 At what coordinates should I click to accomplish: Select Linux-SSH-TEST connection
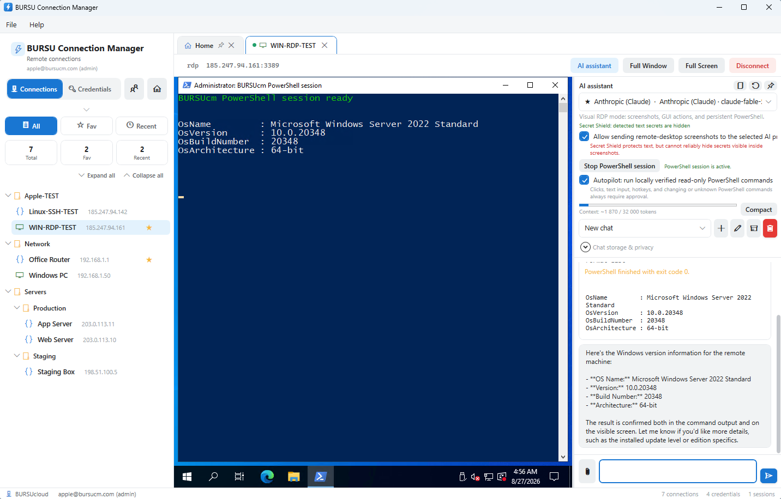tap(91, 212)
